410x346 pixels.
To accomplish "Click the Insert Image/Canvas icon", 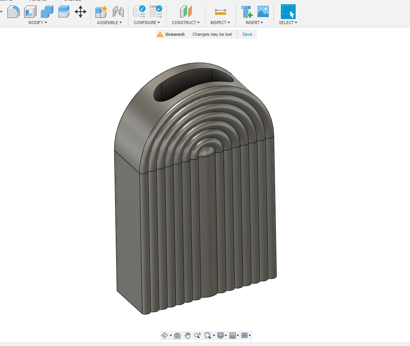I will coord(263,12).
